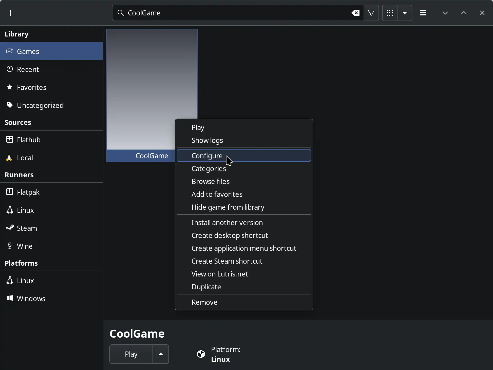The image size is (493, 370).
Task: Open Steam runner in sidebar
Action: (x=27, y=228)
